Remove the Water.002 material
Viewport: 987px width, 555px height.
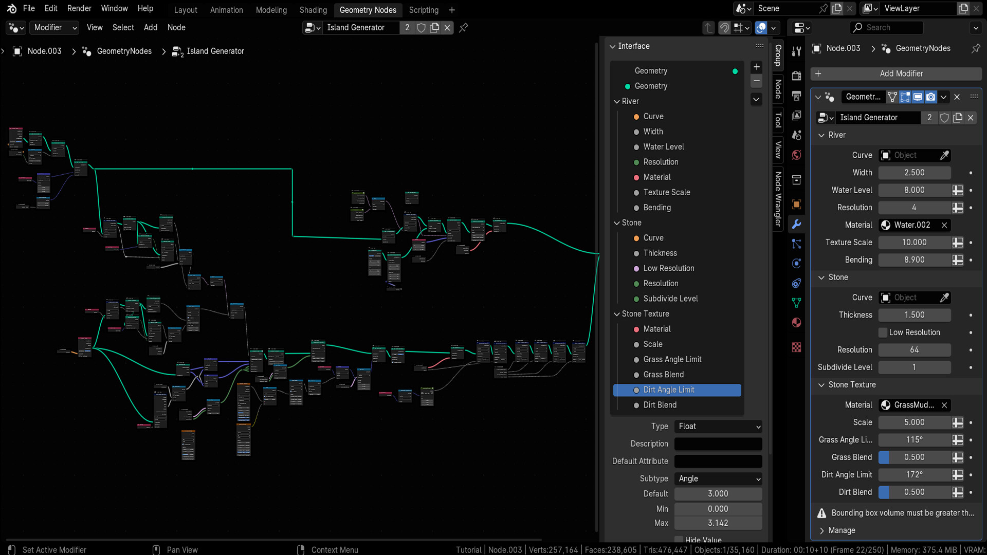point(945,225)
